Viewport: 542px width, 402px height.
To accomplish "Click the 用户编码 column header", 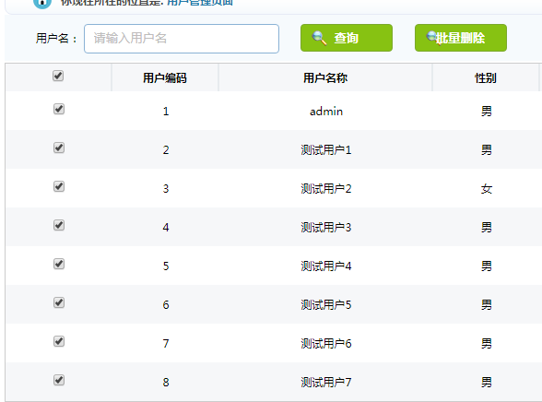I will (x=165, y=78).
